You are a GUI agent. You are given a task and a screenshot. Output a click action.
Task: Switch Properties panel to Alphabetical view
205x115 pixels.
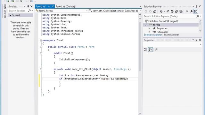click(150, 50)
